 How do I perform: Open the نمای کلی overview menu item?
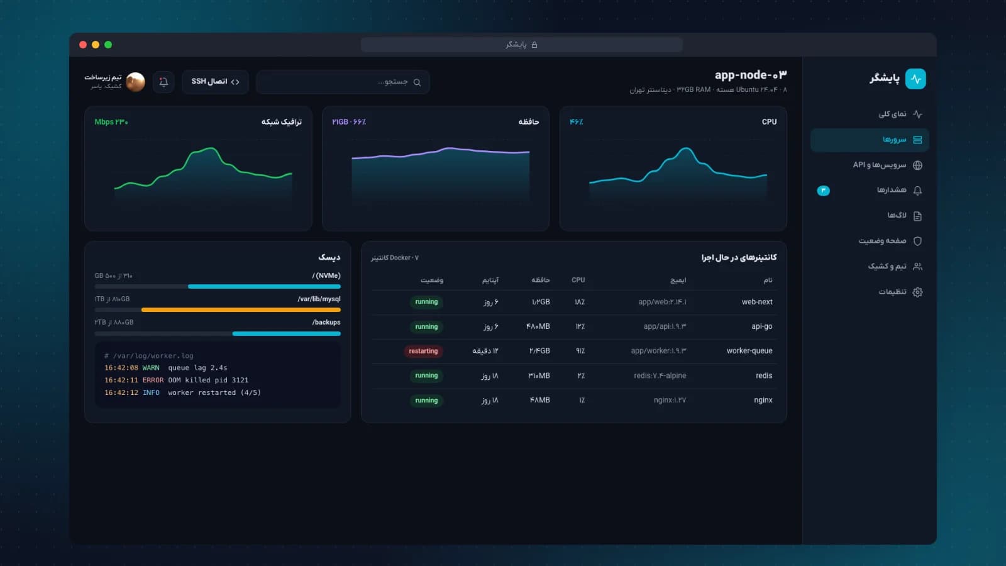pos(870,114)
